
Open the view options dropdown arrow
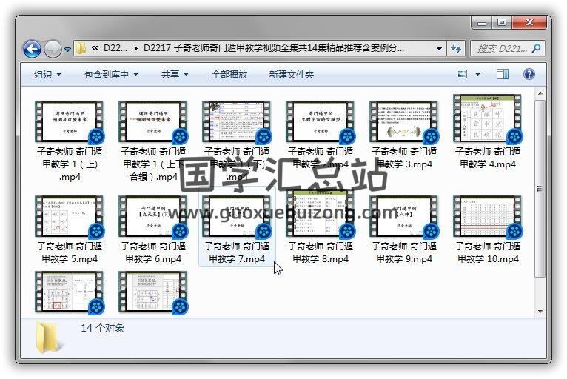[477, 74]
